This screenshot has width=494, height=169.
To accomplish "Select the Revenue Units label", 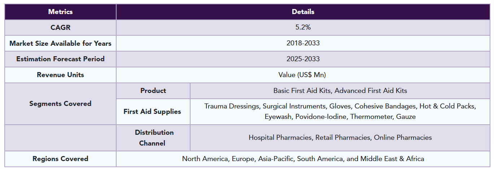I will pos(60,75).
